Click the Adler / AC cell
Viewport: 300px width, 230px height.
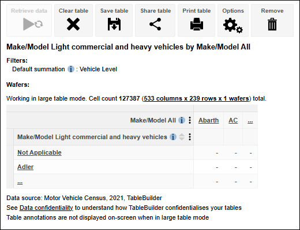(x=233, y=167)
